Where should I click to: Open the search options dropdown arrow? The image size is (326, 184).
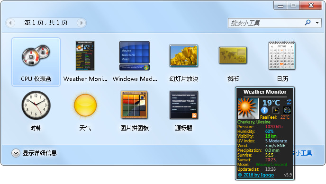(x=317, y=23)
